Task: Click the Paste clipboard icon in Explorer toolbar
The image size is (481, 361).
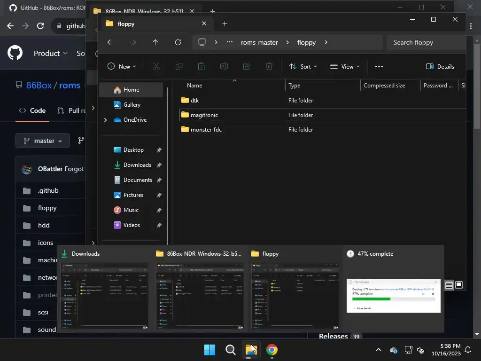Action: (202, 66)
